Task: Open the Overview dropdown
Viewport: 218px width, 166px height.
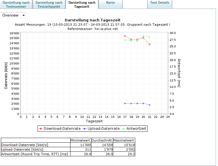Action: 13,15
